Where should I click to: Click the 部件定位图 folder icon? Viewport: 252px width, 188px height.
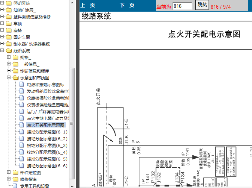[x=15, y=172]
